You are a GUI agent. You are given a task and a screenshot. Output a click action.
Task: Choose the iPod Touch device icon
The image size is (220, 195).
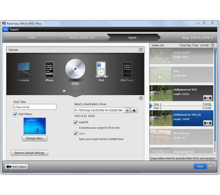pyautogui.click(x=127, y=69)
